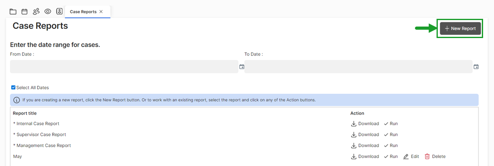Download the Management Case Report

click(x=365, y=146)
